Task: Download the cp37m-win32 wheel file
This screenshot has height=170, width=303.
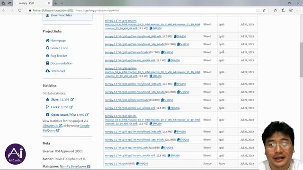Action: click(x=126, y=148)
